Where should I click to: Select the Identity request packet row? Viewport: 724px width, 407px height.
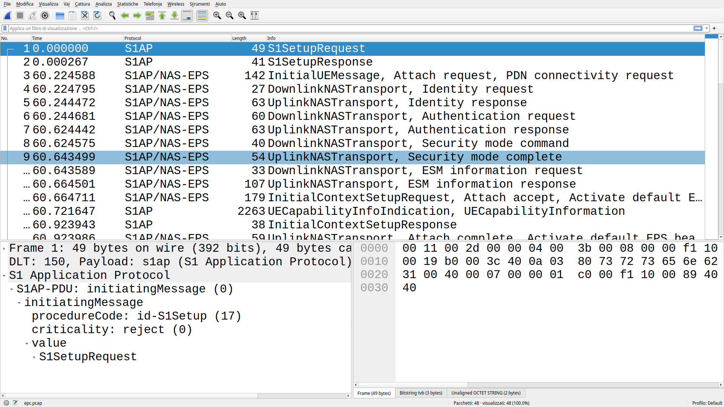pos(352,89)
